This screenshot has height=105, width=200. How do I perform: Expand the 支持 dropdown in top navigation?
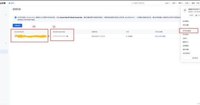pos(187,3)
